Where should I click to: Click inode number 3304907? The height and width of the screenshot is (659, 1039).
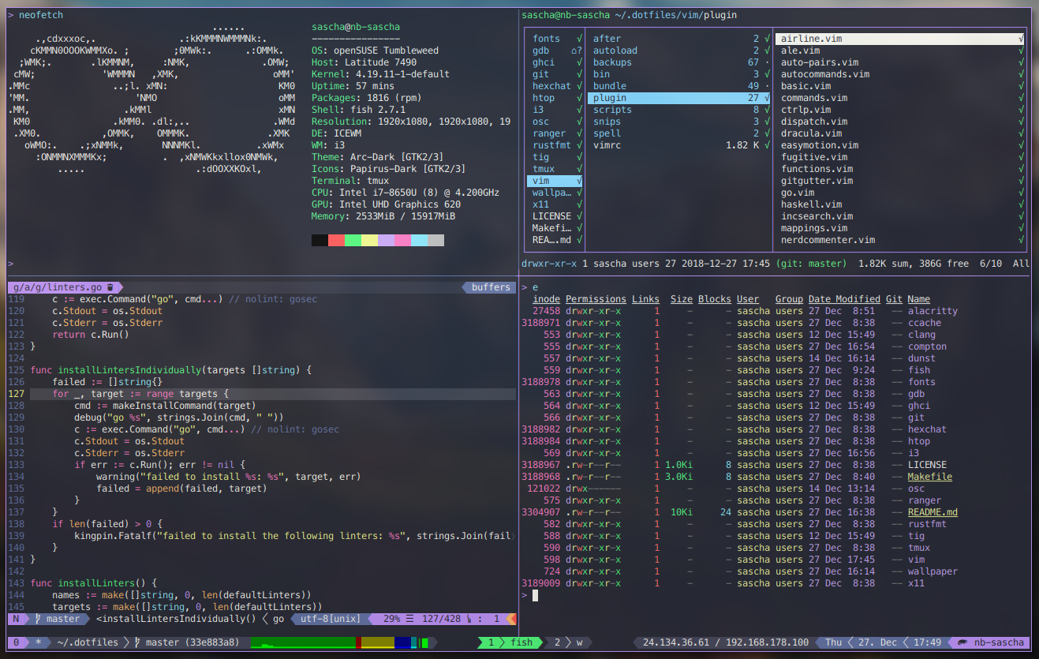click(541, 512)
